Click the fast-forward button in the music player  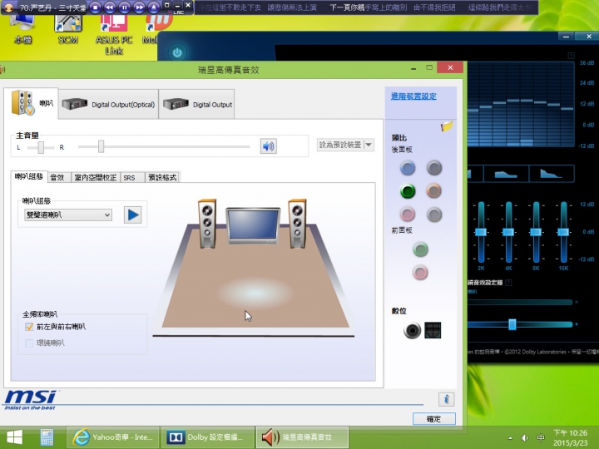tap(139, 7)
